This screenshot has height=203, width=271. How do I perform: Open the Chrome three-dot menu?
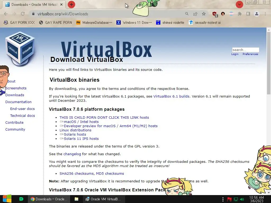[x=265, y=14]
